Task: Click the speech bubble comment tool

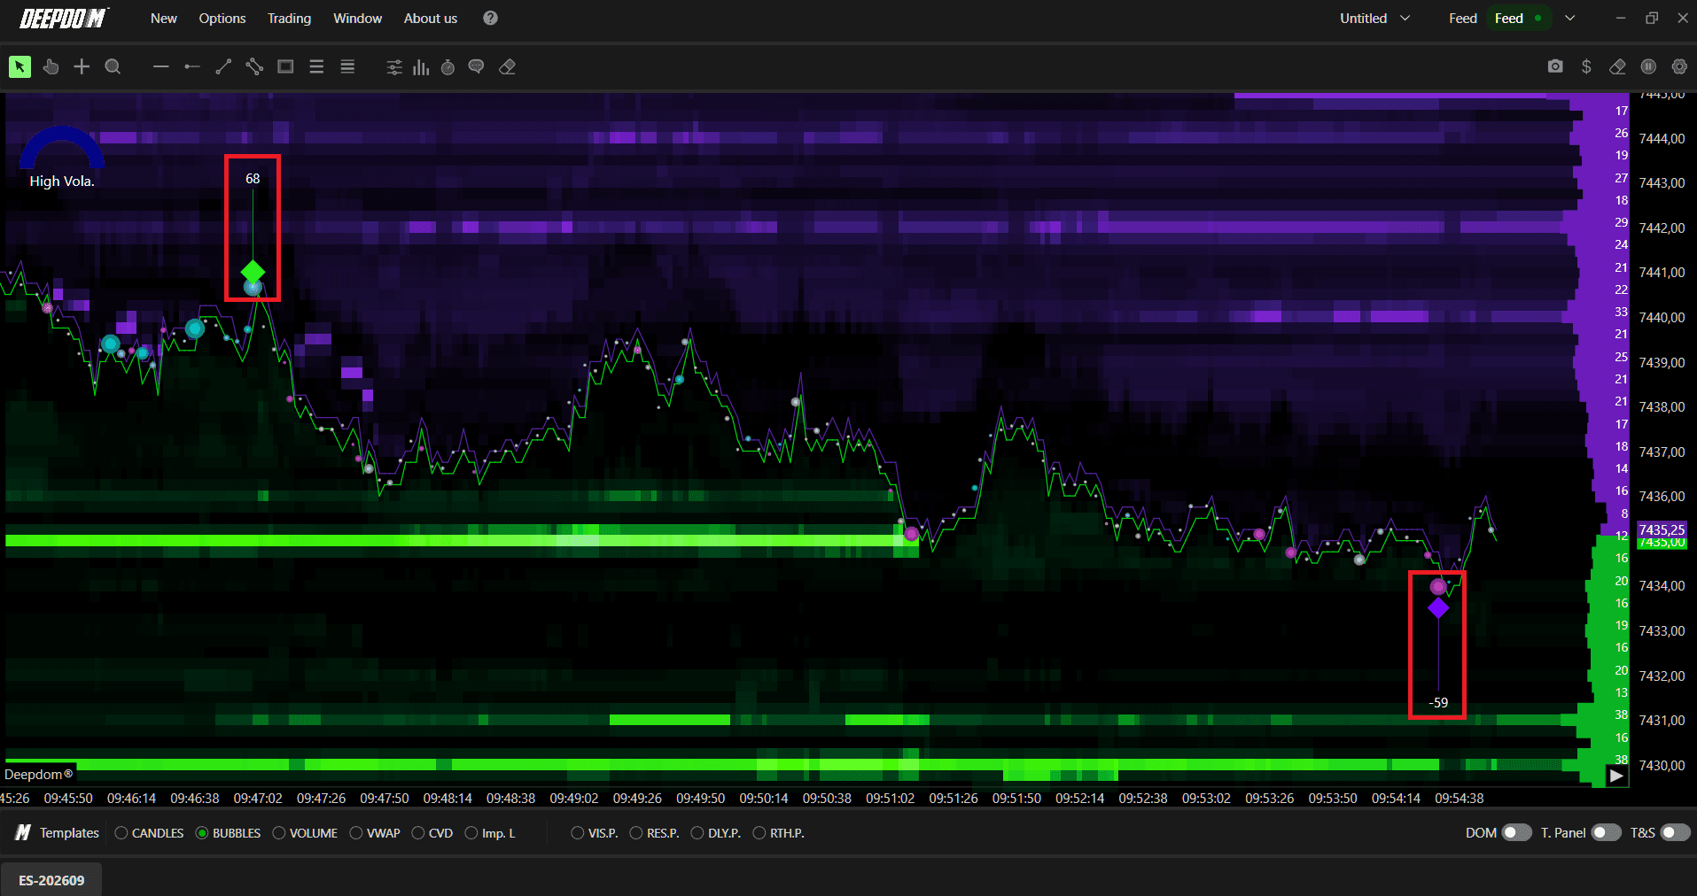Action: (x=476, y=67)
